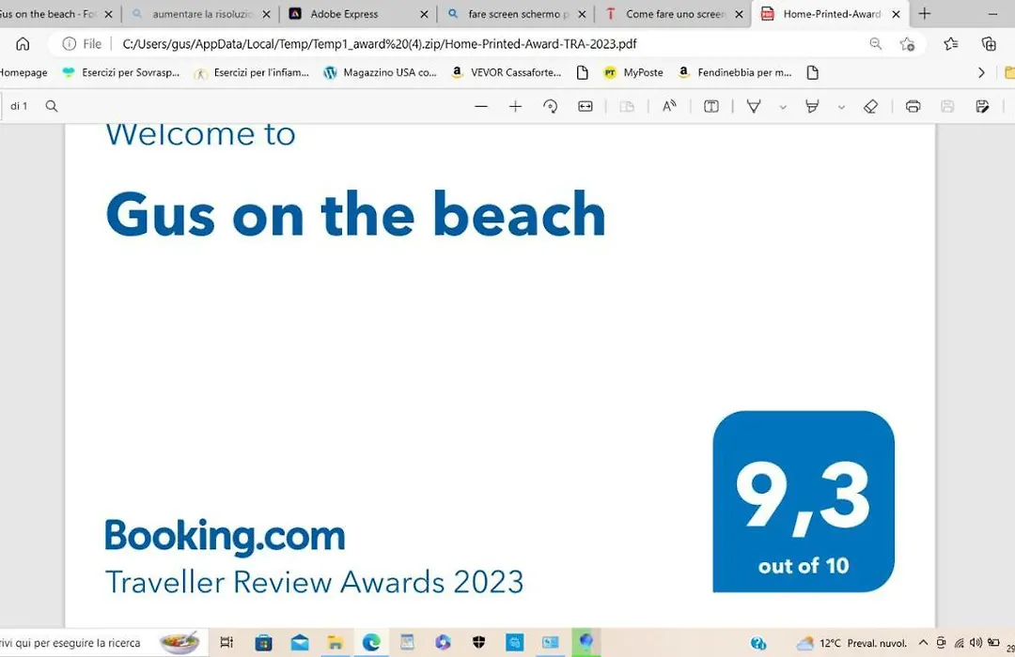Image resolution: width=1015 pixels, height=657 pixels.
Task: Click the Microsoft Edge taskbar icon
Action: coord(371,643)
